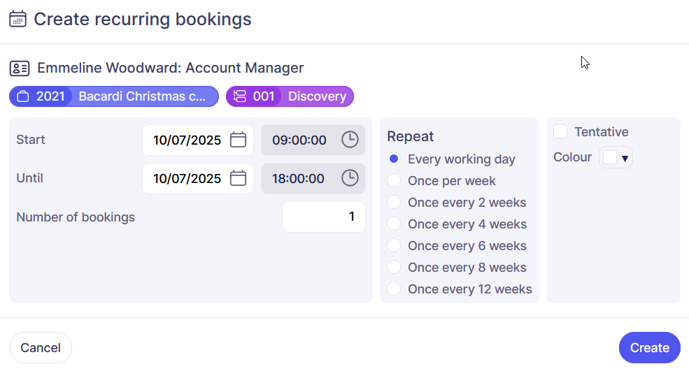The image size is (689, 371).
Task: Click the Number of bookings field
Action: tap(323, 217)
